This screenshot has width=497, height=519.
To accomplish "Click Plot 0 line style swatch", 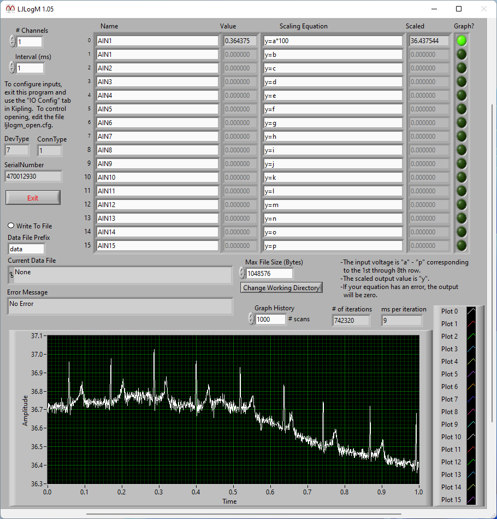I will pos(471,311).
